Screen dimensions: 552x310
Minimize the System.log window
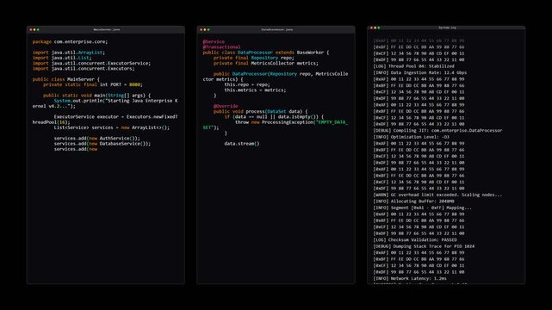pos(375,28)
